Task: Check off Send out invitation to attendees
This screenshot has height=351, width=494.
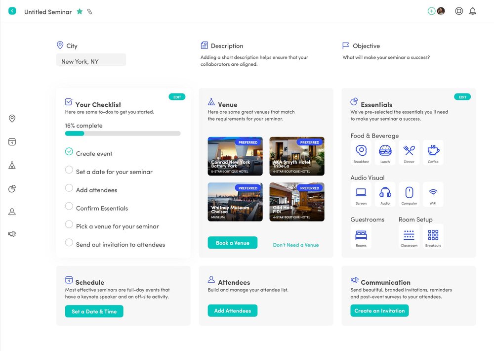Action: [69, 242]
